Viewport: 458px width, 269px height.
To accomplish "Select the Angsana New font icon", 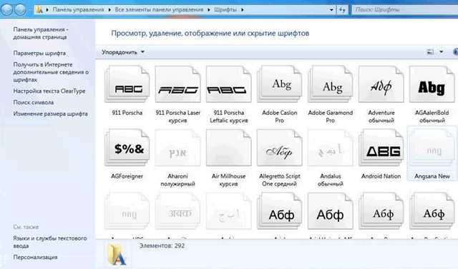I will 432,148.
